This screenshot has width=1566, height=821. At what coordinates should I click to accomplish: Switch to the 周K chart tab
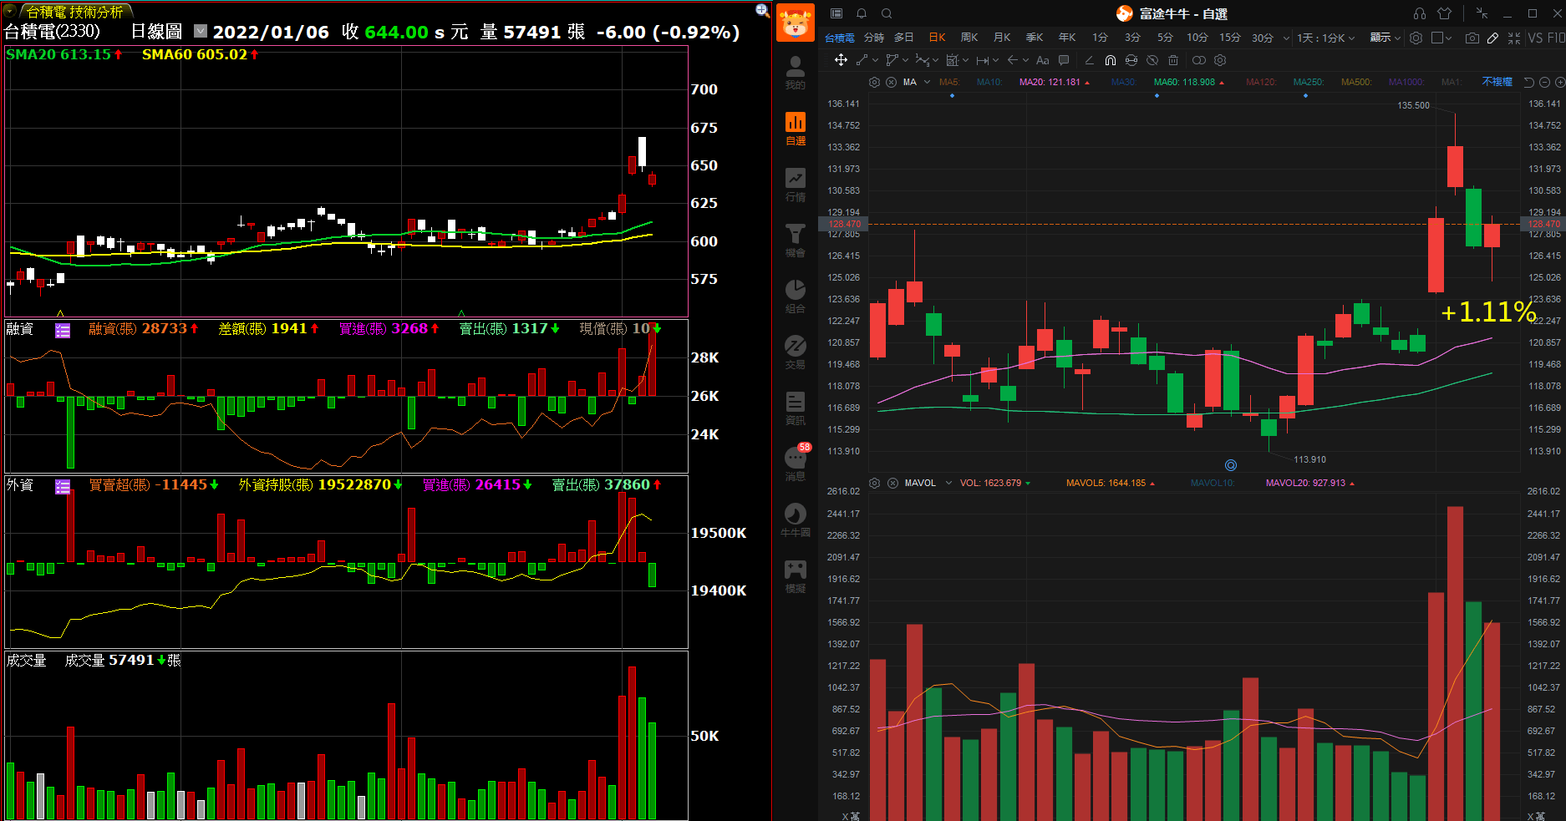pos(969,38)
